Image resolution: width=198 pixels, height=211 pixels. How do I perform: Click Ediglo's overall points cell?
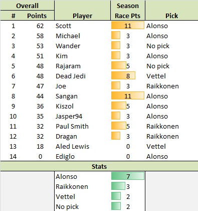tap(40, 156)
